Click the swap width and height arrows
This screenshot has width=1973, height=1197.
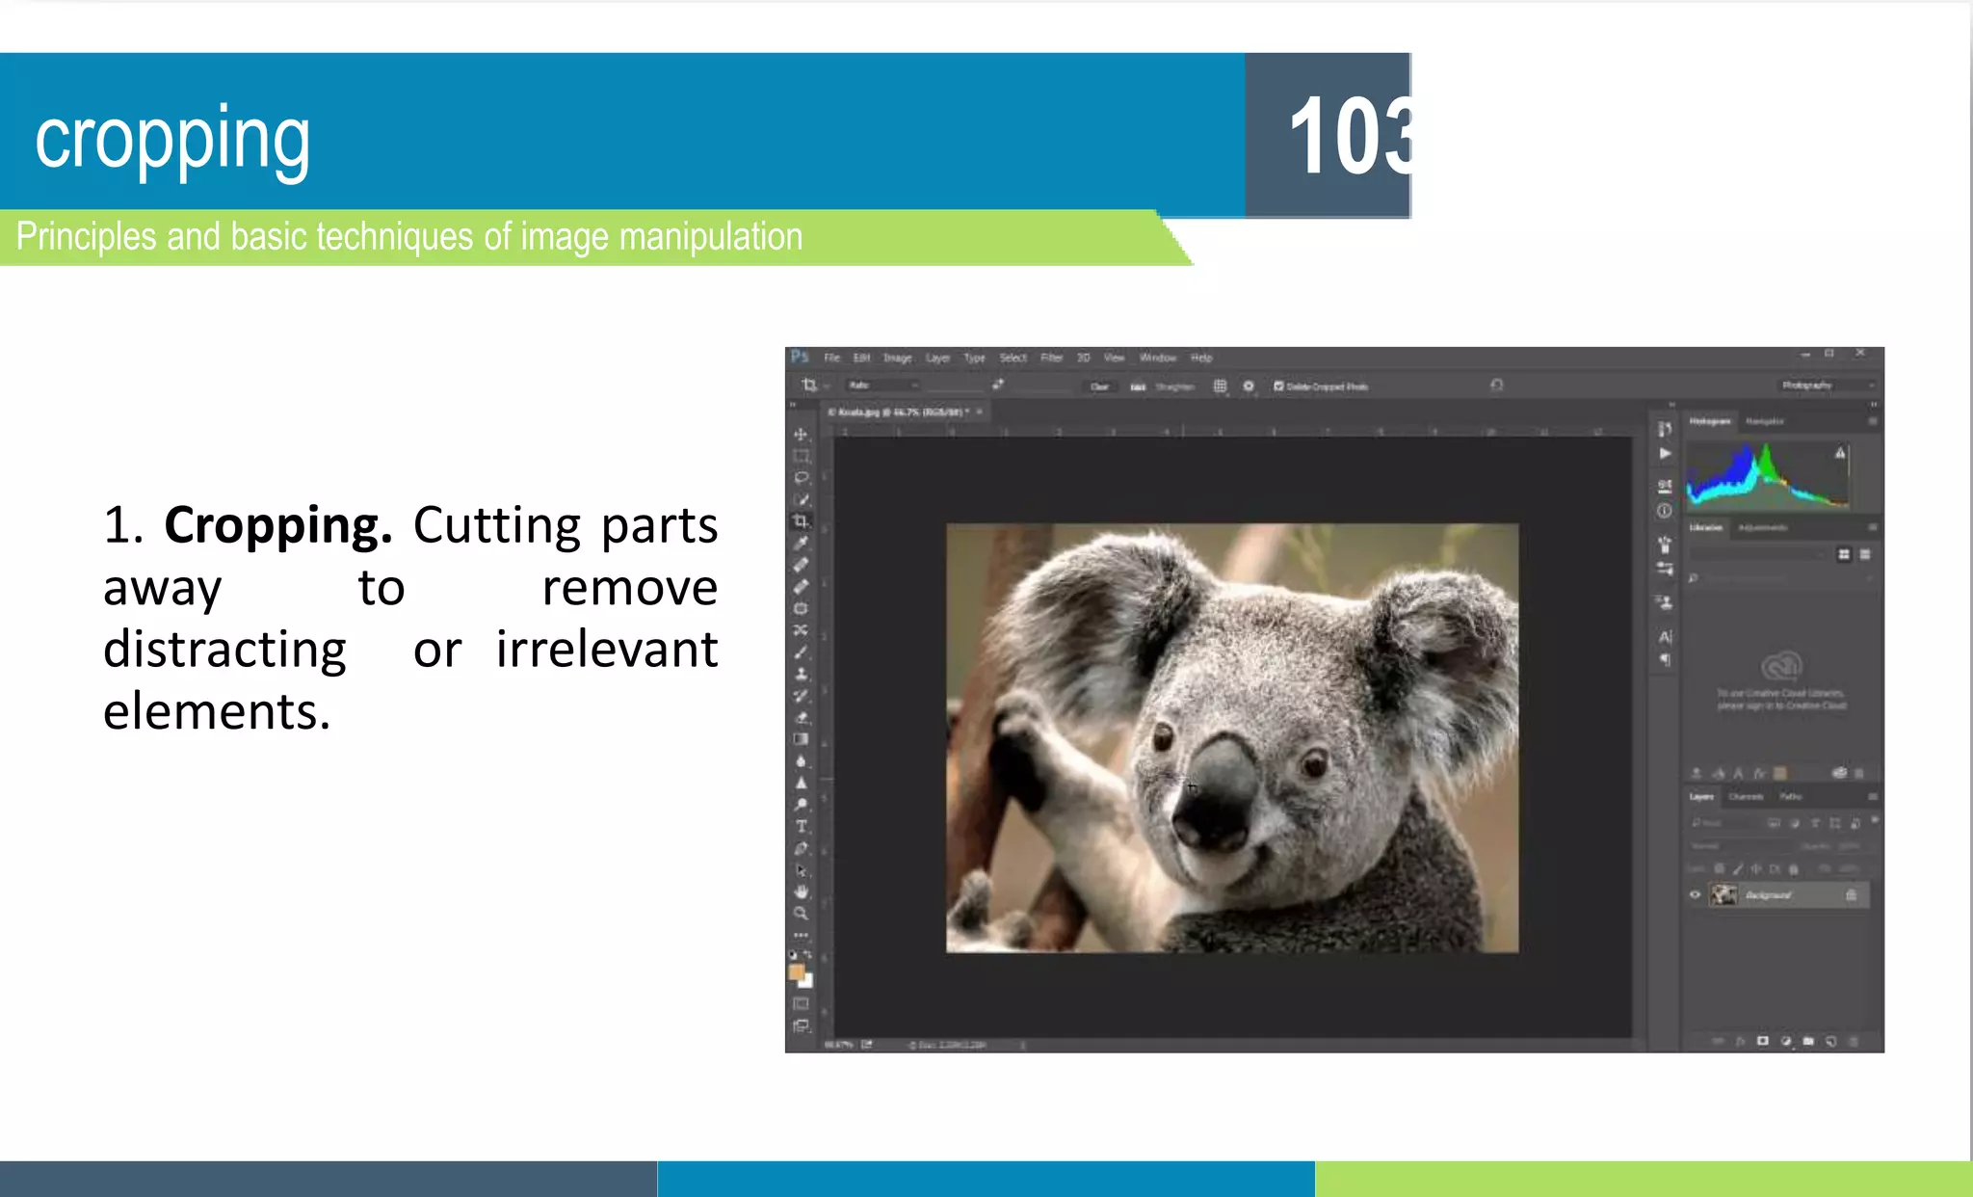point(998,385)
